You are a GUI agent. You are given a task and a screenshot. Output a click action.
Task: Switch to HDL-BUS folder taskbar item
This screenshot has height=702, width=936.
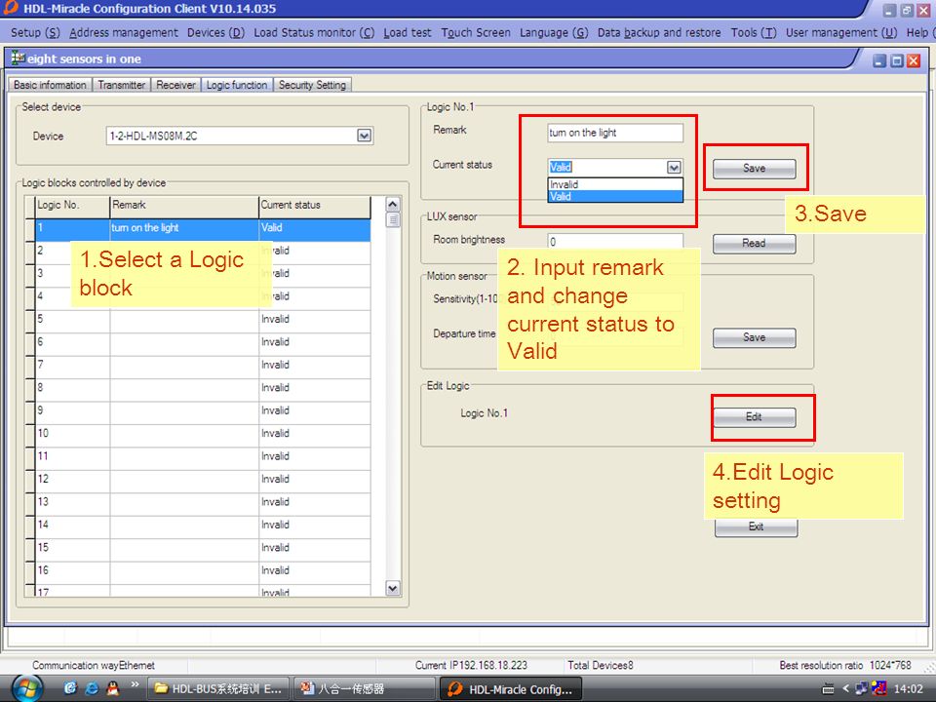pyautogui.click(x=218, y=689)
